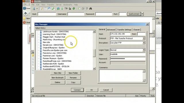This screenshot has height=103, width=184.
Task: Open the Bookmarks menu
Action: (x=68, y=5)
